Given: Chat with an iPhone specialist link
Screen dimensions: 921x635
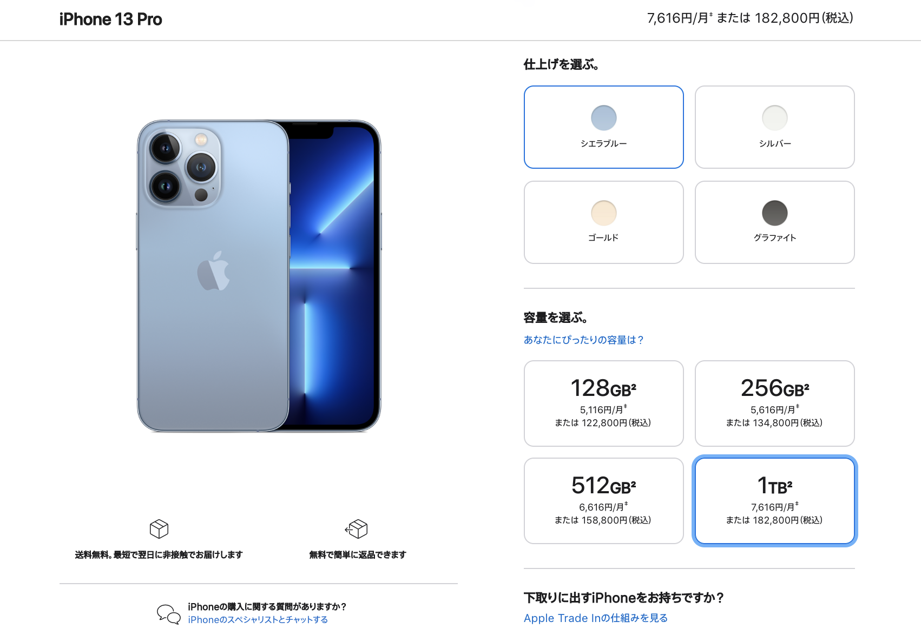Looking at the screenshot, I should pos(258,619).
